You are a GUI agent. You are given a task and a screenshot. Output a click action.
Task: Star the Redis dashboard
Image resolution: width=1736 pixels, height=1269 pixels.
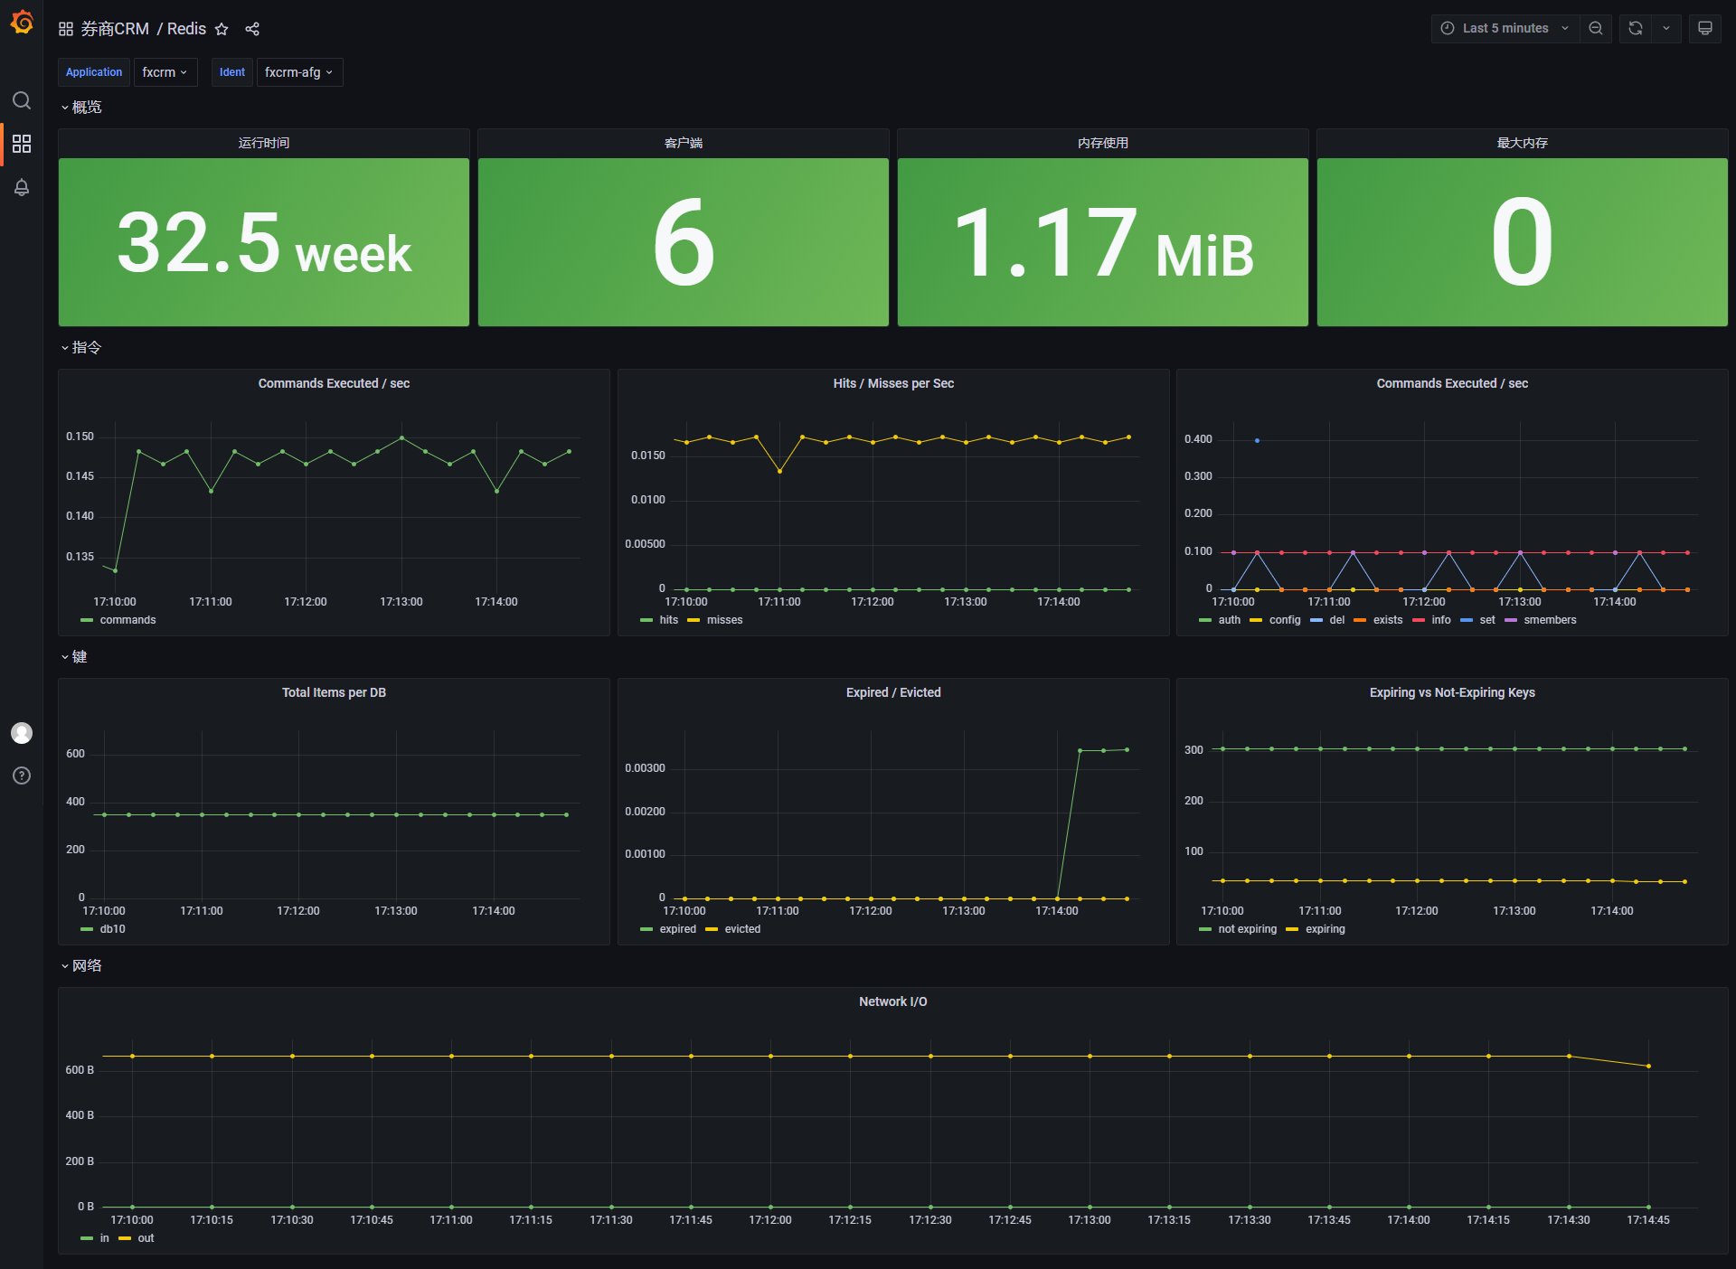222,29
